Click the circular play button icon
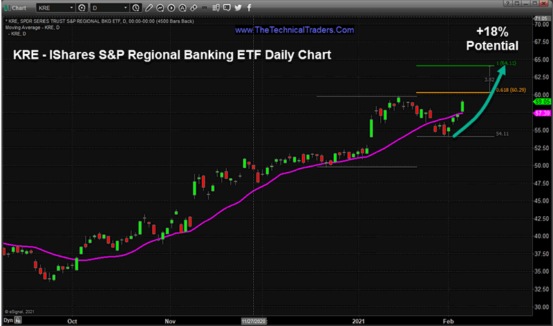The image size is (553, 326). click(171, 8)
